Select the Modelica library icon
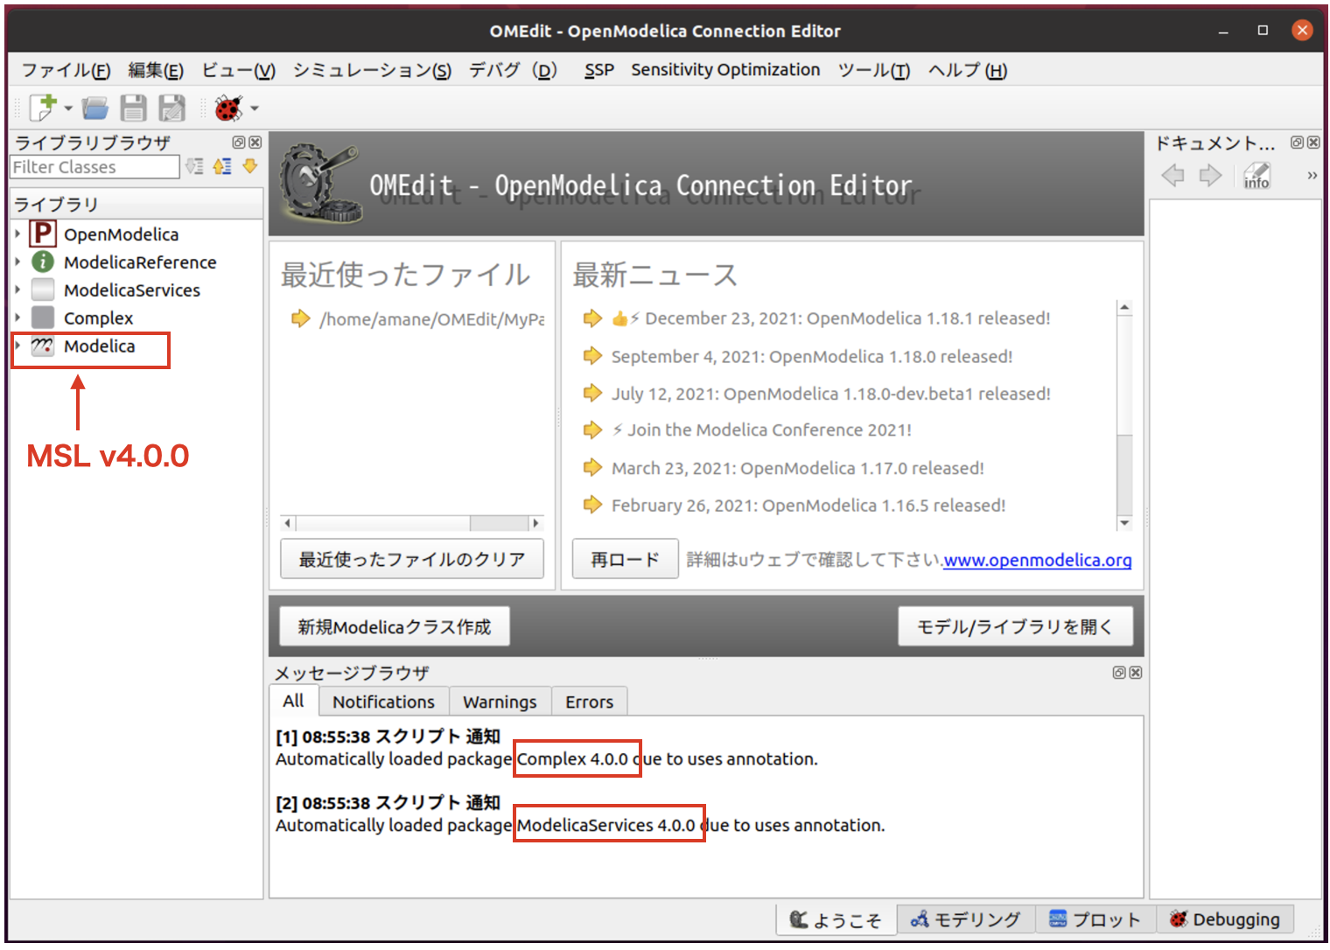 point(43,346)
